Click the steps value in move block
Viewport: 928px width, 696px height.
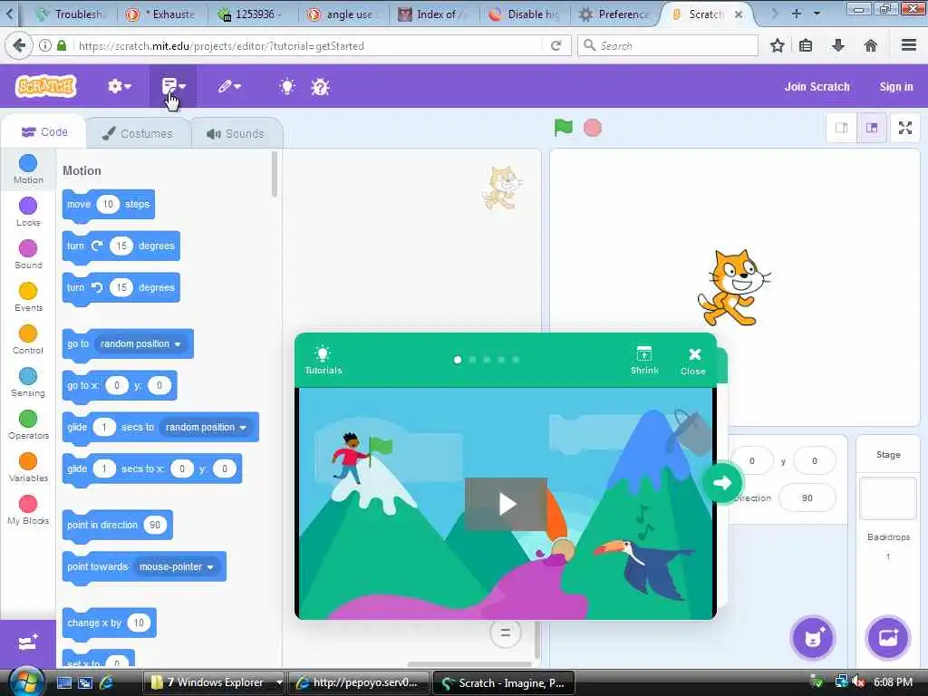(x=108, y=204)
